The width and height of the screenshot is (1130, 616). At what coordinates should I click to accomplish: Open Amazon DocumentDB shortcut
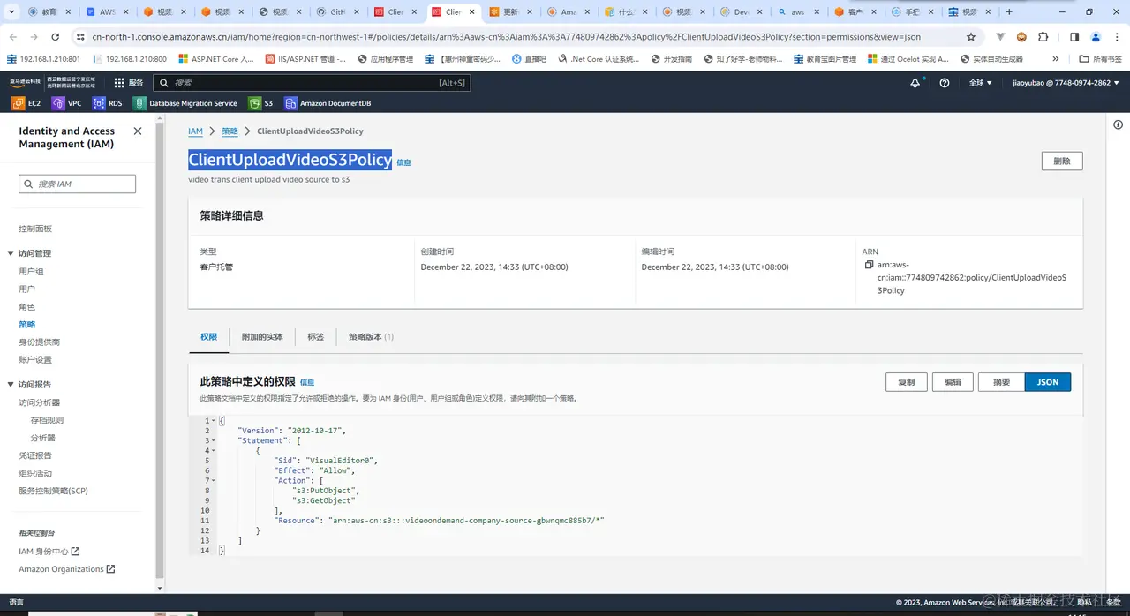click(x=328, y=103)
